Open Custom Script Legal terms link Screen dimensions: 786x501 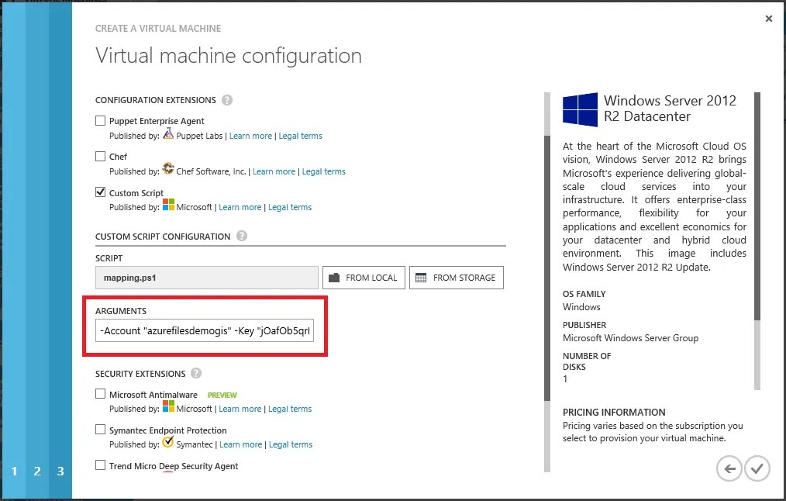(290, 207)
